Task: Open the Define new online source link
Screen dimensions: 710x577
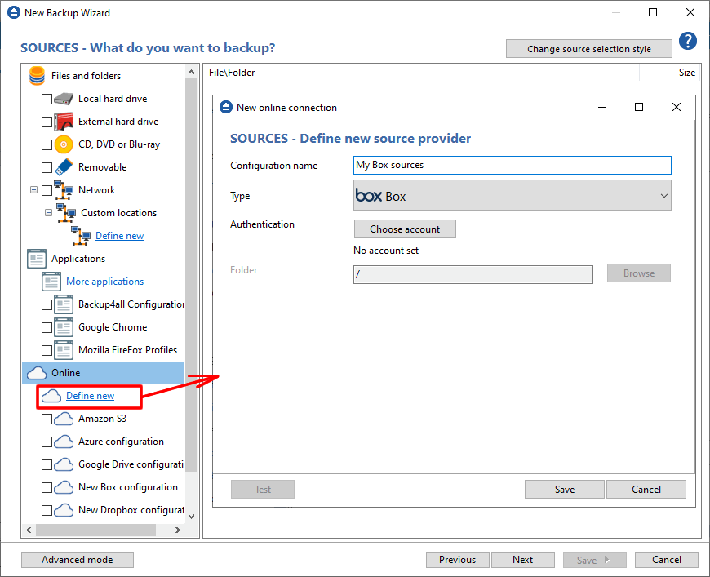Action: pos(90,396)
